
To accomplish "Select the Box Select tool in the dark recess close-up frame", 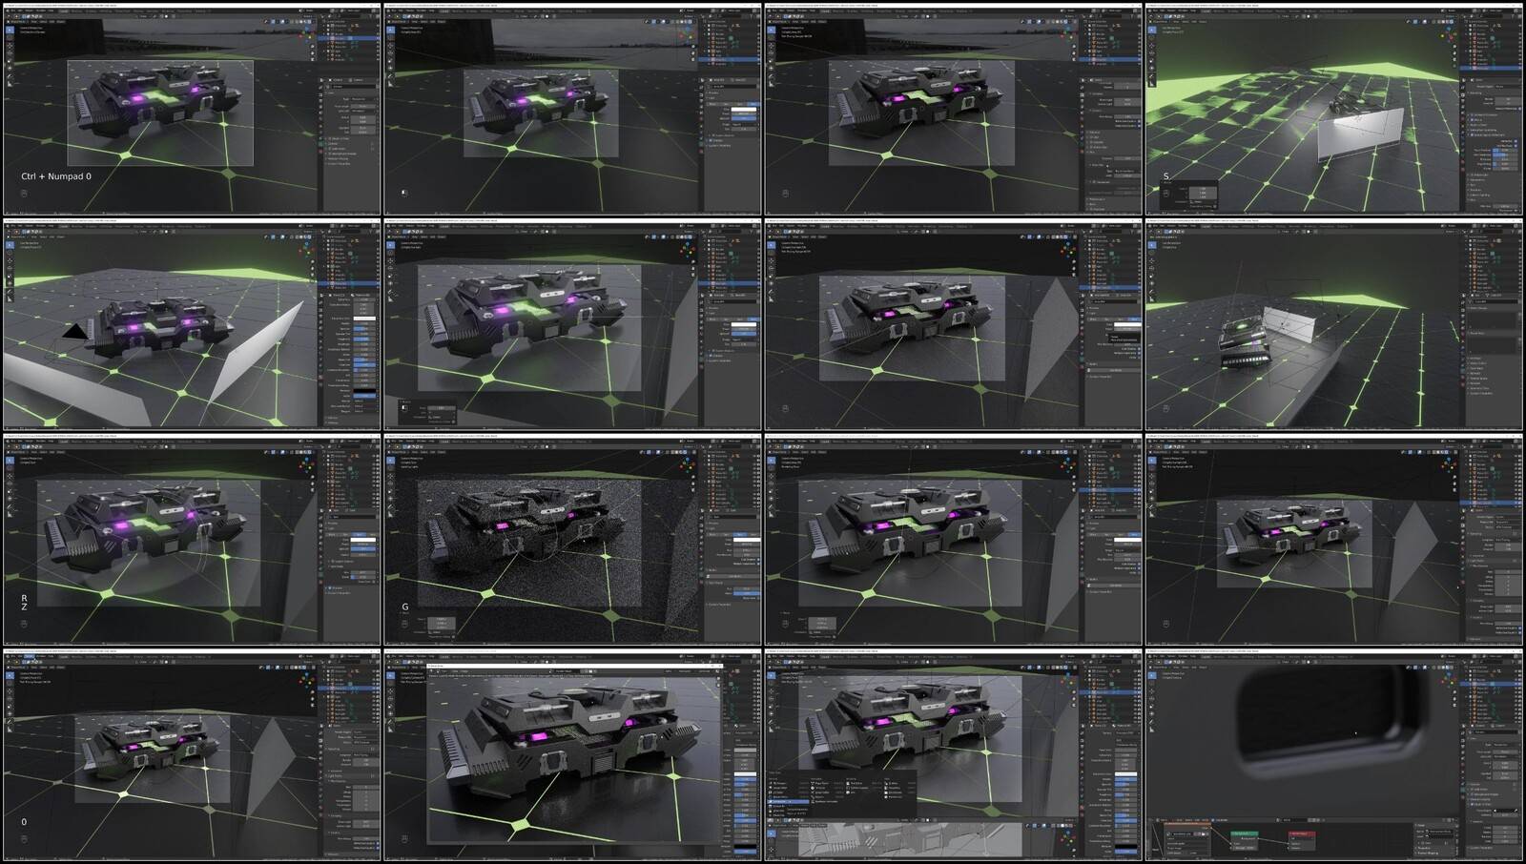I will click(x=1152, y=677).
